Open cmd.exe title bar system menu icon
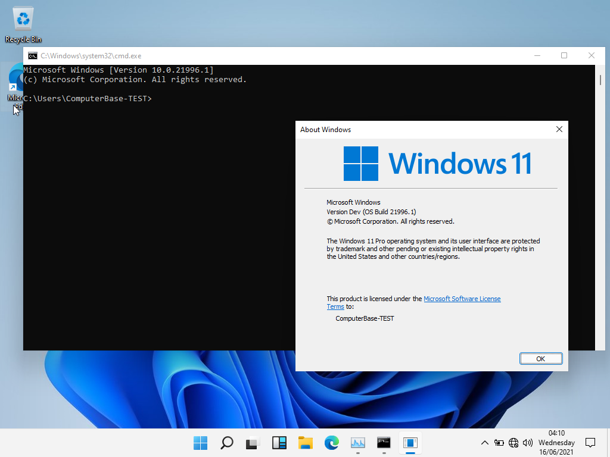The height and width of the screenshot is (457, 610). tap(33, 56)
